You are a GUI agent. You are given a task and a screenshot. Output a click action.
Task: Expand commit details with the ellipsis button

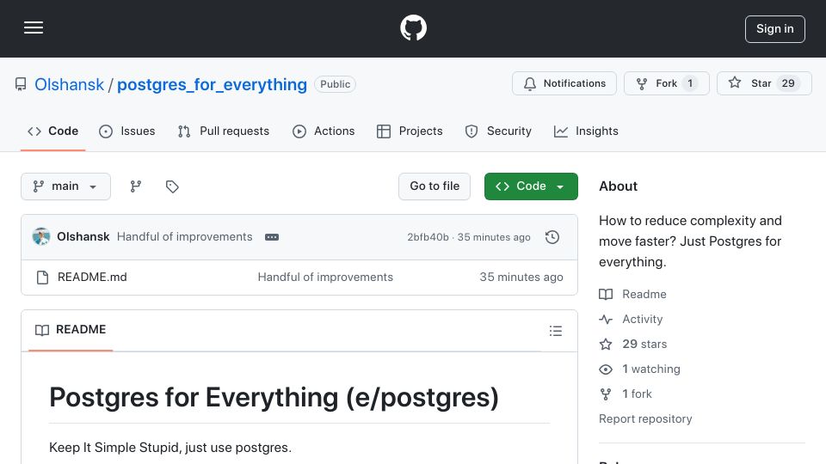click(x=272, y=237)
